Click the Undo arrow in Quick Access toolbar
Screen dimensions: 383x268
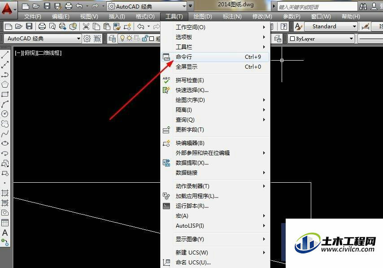click(79, 6)
